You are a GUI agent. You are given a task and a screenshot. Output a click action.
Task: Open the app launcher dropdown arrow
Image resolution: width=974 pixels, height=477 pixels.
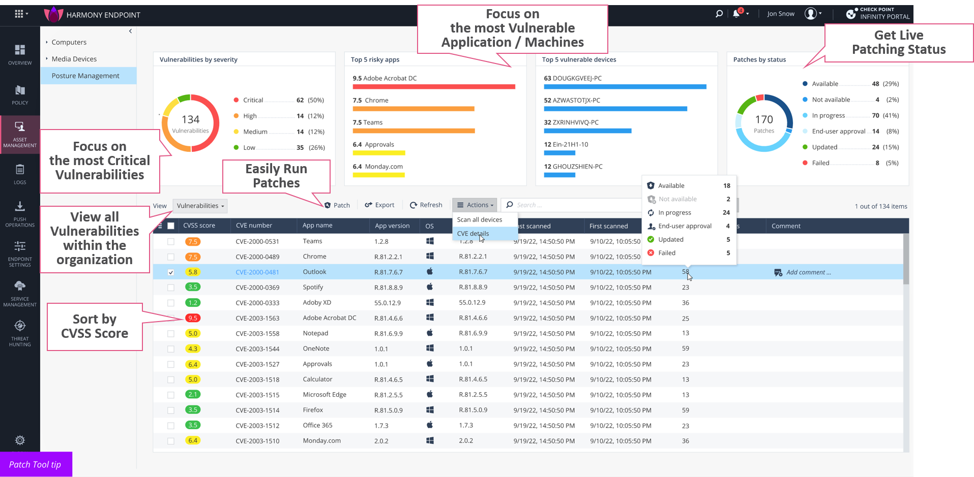coord(27,14)
